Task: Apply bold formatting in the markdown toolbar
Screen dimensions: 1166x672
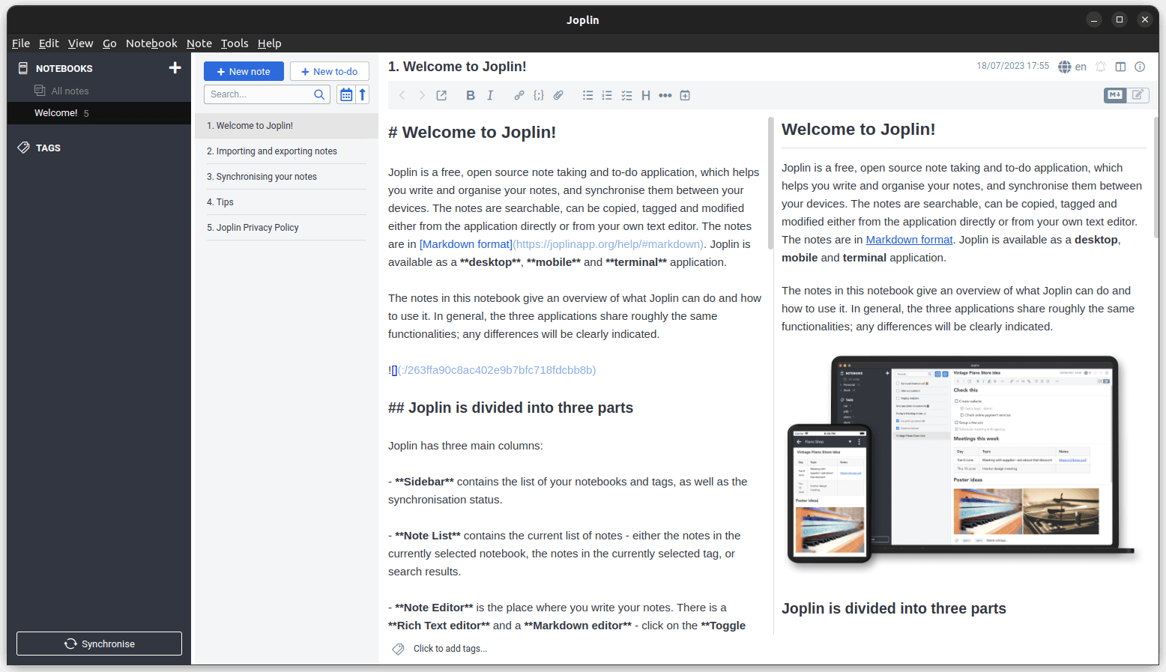Action: (470, 95)
